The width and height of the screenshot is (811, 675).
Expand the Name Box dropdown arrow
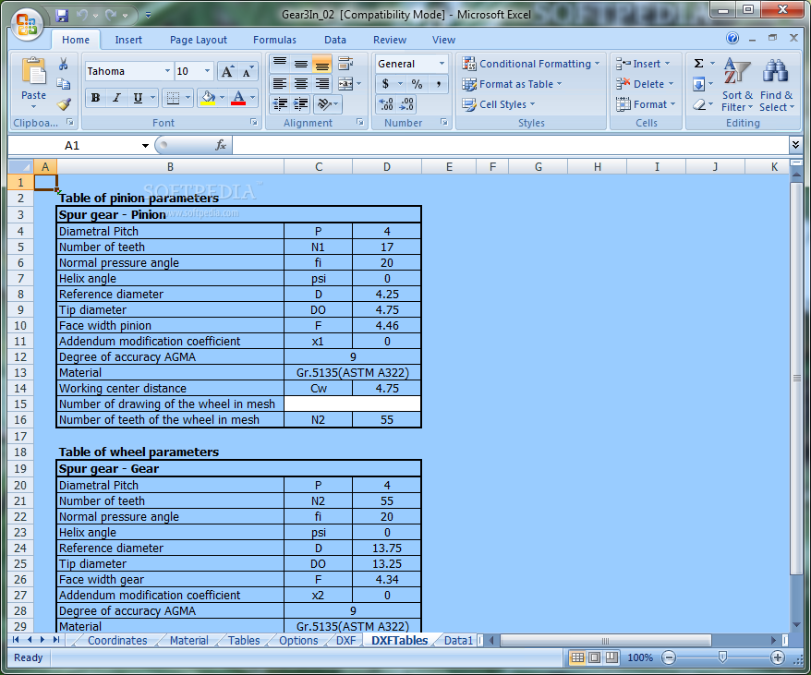tap(145, 146)
